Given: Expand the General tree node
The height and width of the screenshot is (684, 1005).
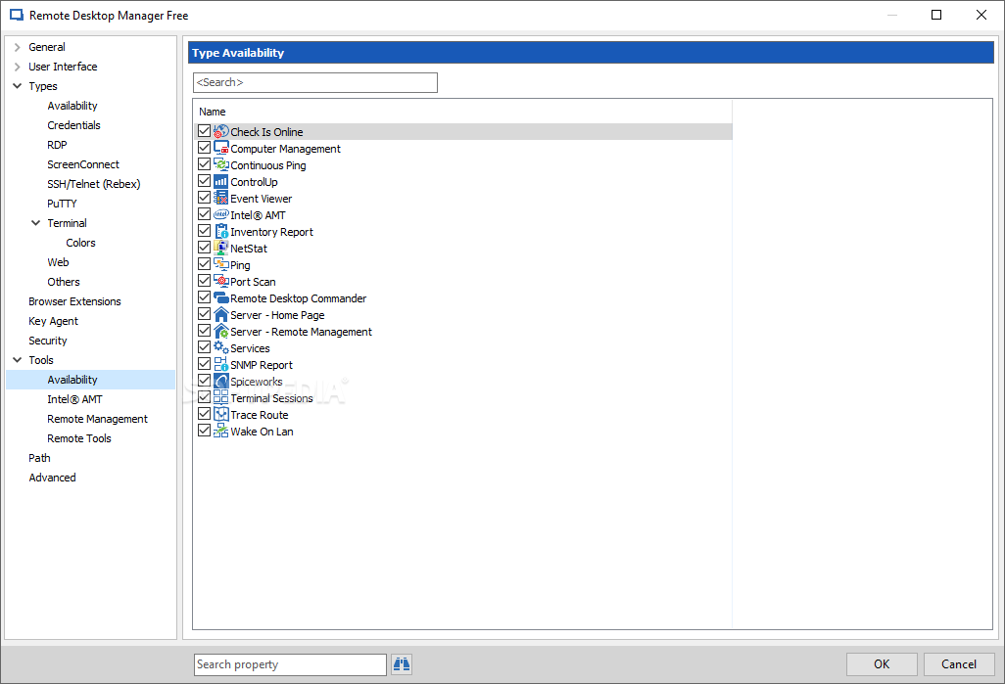Looking at the screenshot, I should coord(18,47).
